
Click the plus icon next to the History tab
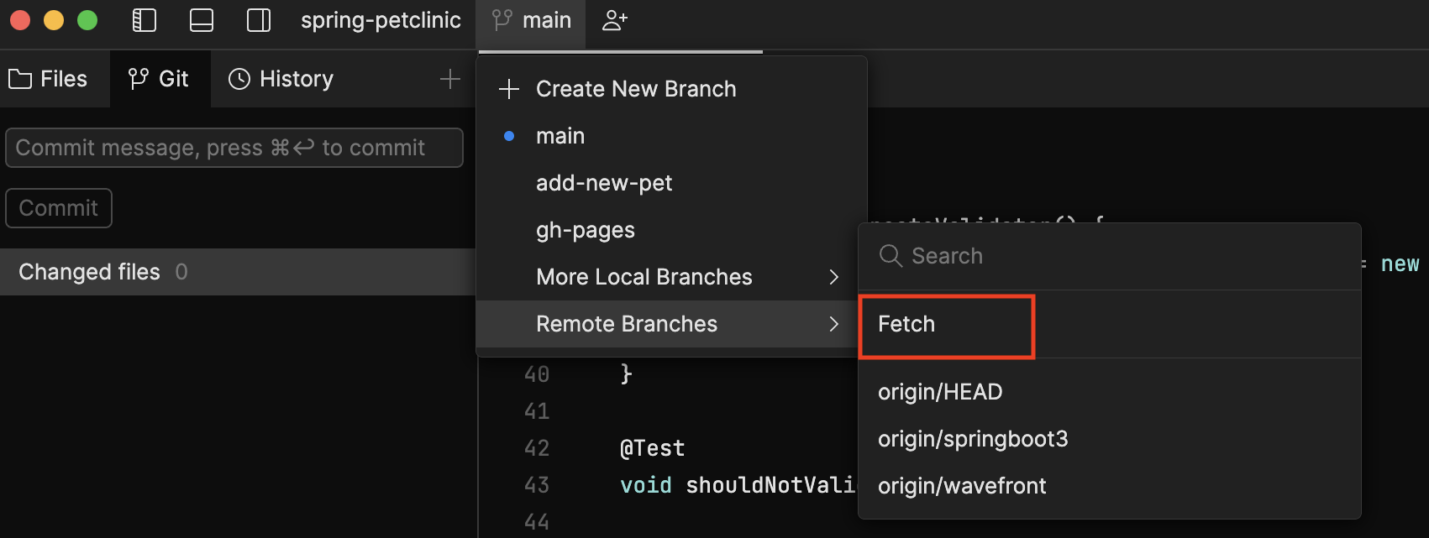click(x=450, y=78)
